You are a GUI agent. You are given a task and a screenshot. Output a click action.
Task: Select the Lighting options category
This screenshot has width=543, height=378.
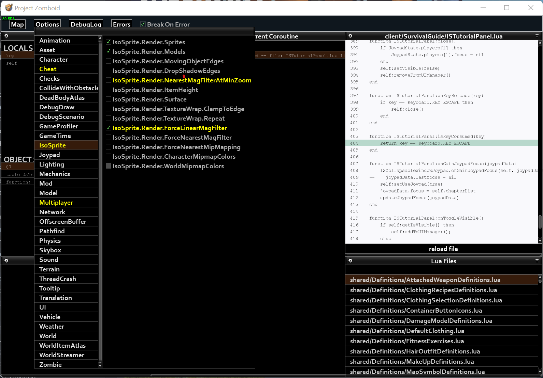[66, 164]
